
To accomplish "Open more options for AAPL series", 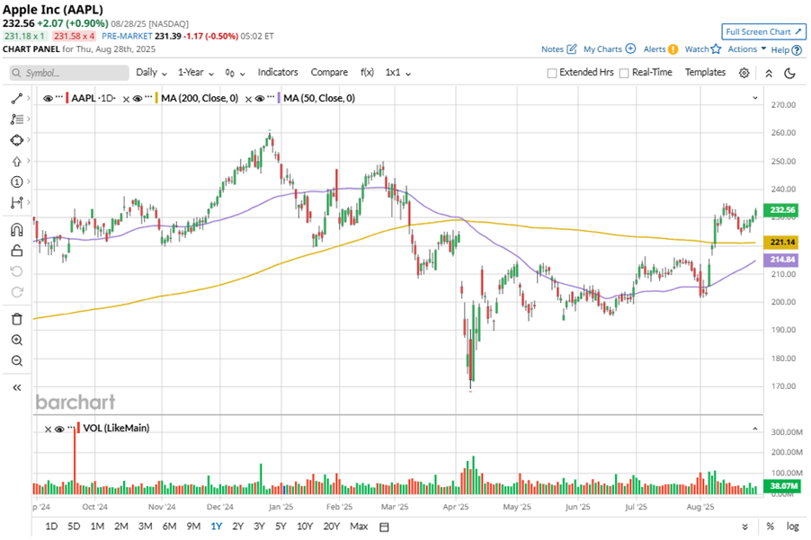I will coord(59,97).
